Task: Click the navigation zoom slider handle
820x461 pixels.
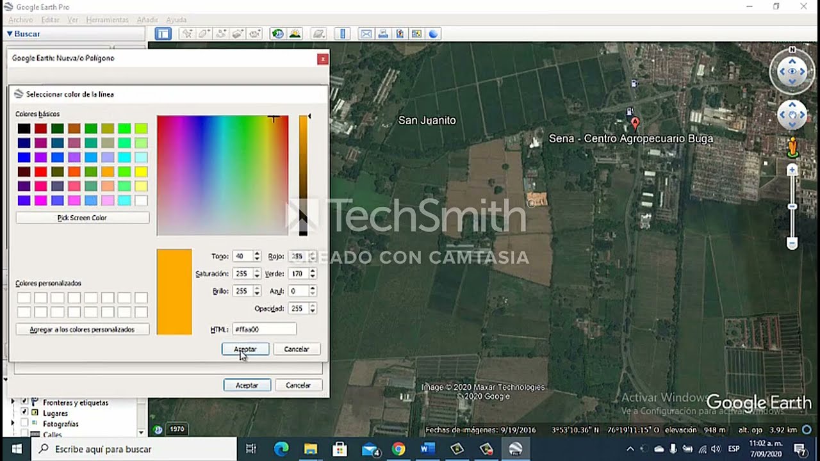Action: coord(792,206)
